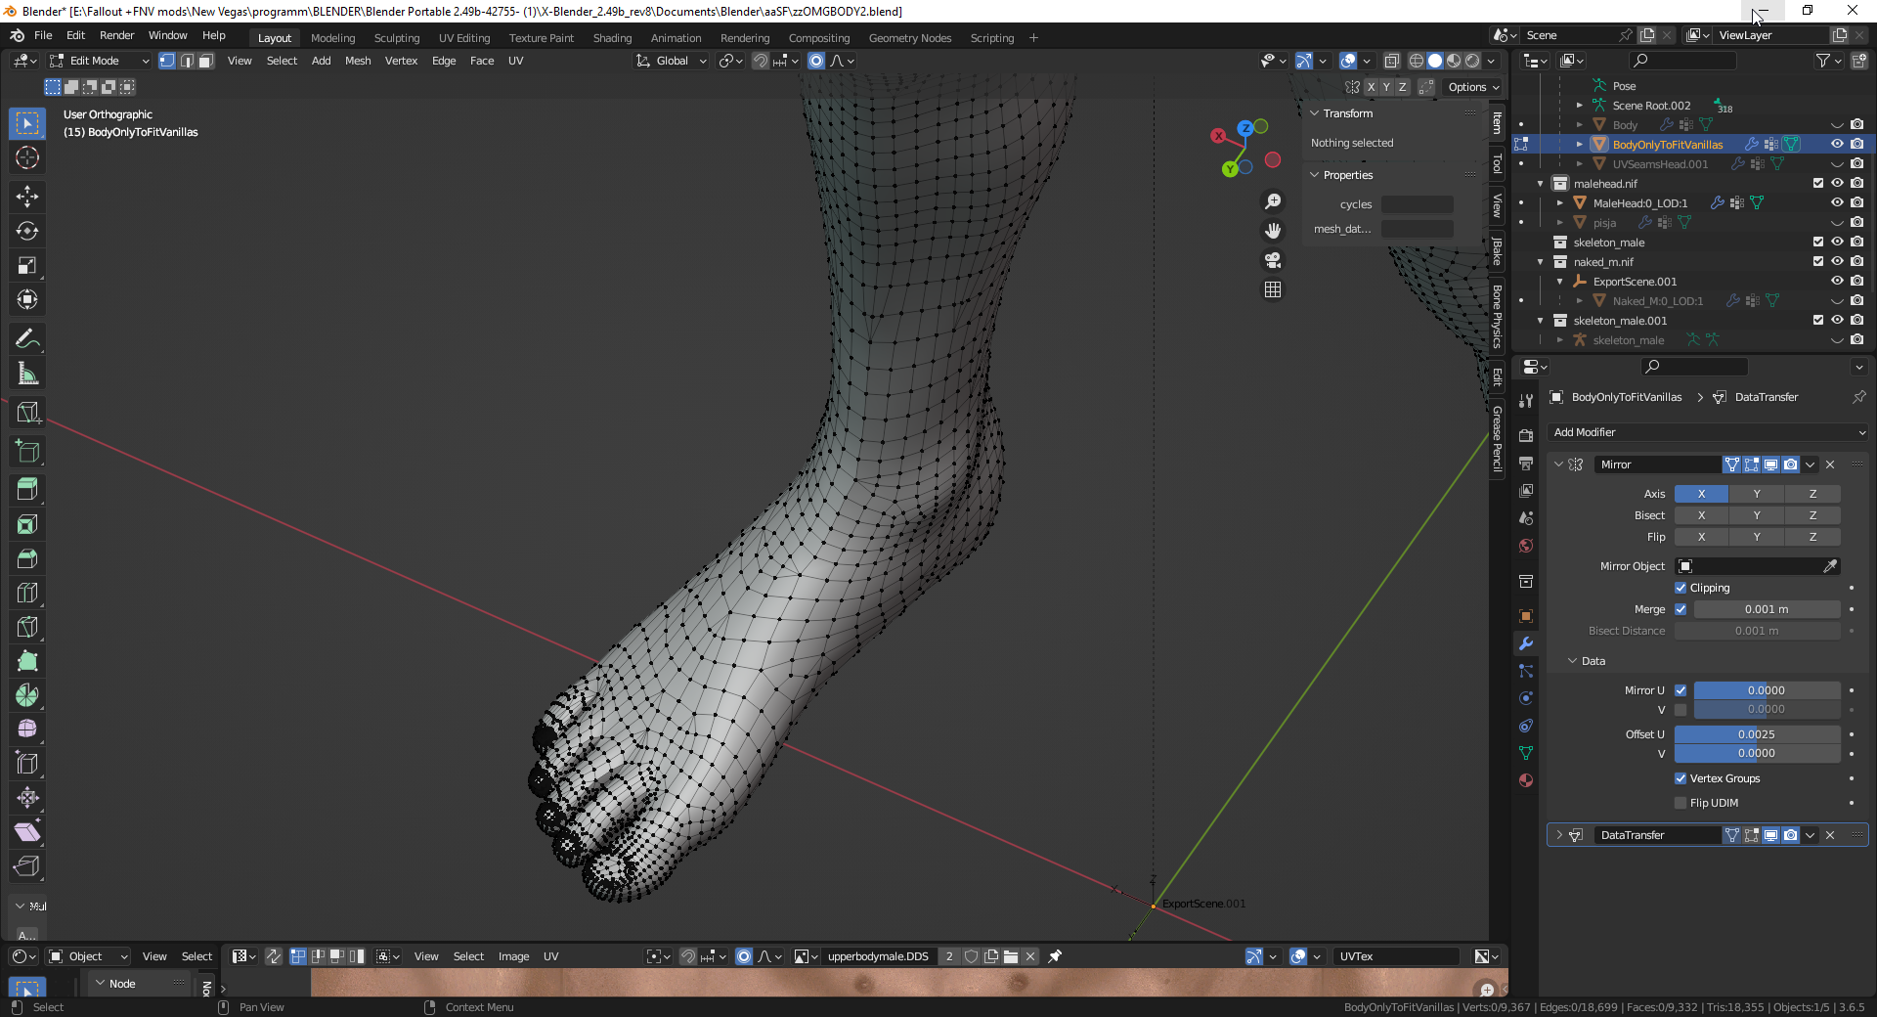Select the Spin tool
Image resolution: width=1877 pixels, height=1017 pixels.
click(x=27, y=695)
